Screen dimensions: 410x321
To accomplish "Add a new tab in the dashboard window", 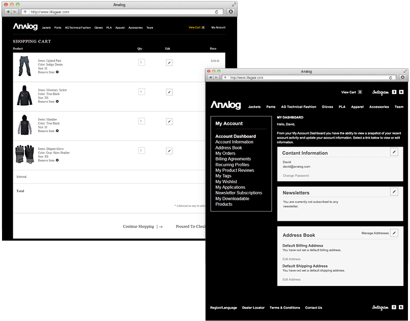I will pos(225,77).
